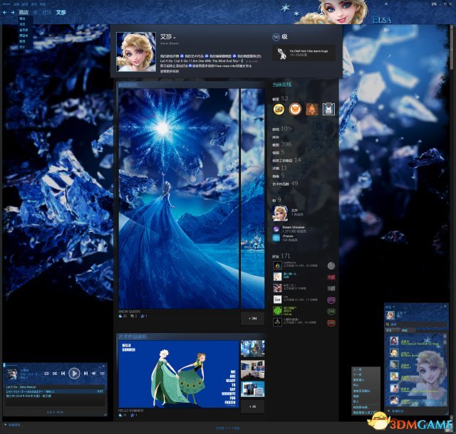
Task: Toggle repeat in the music player
Action: pos(46,374)
